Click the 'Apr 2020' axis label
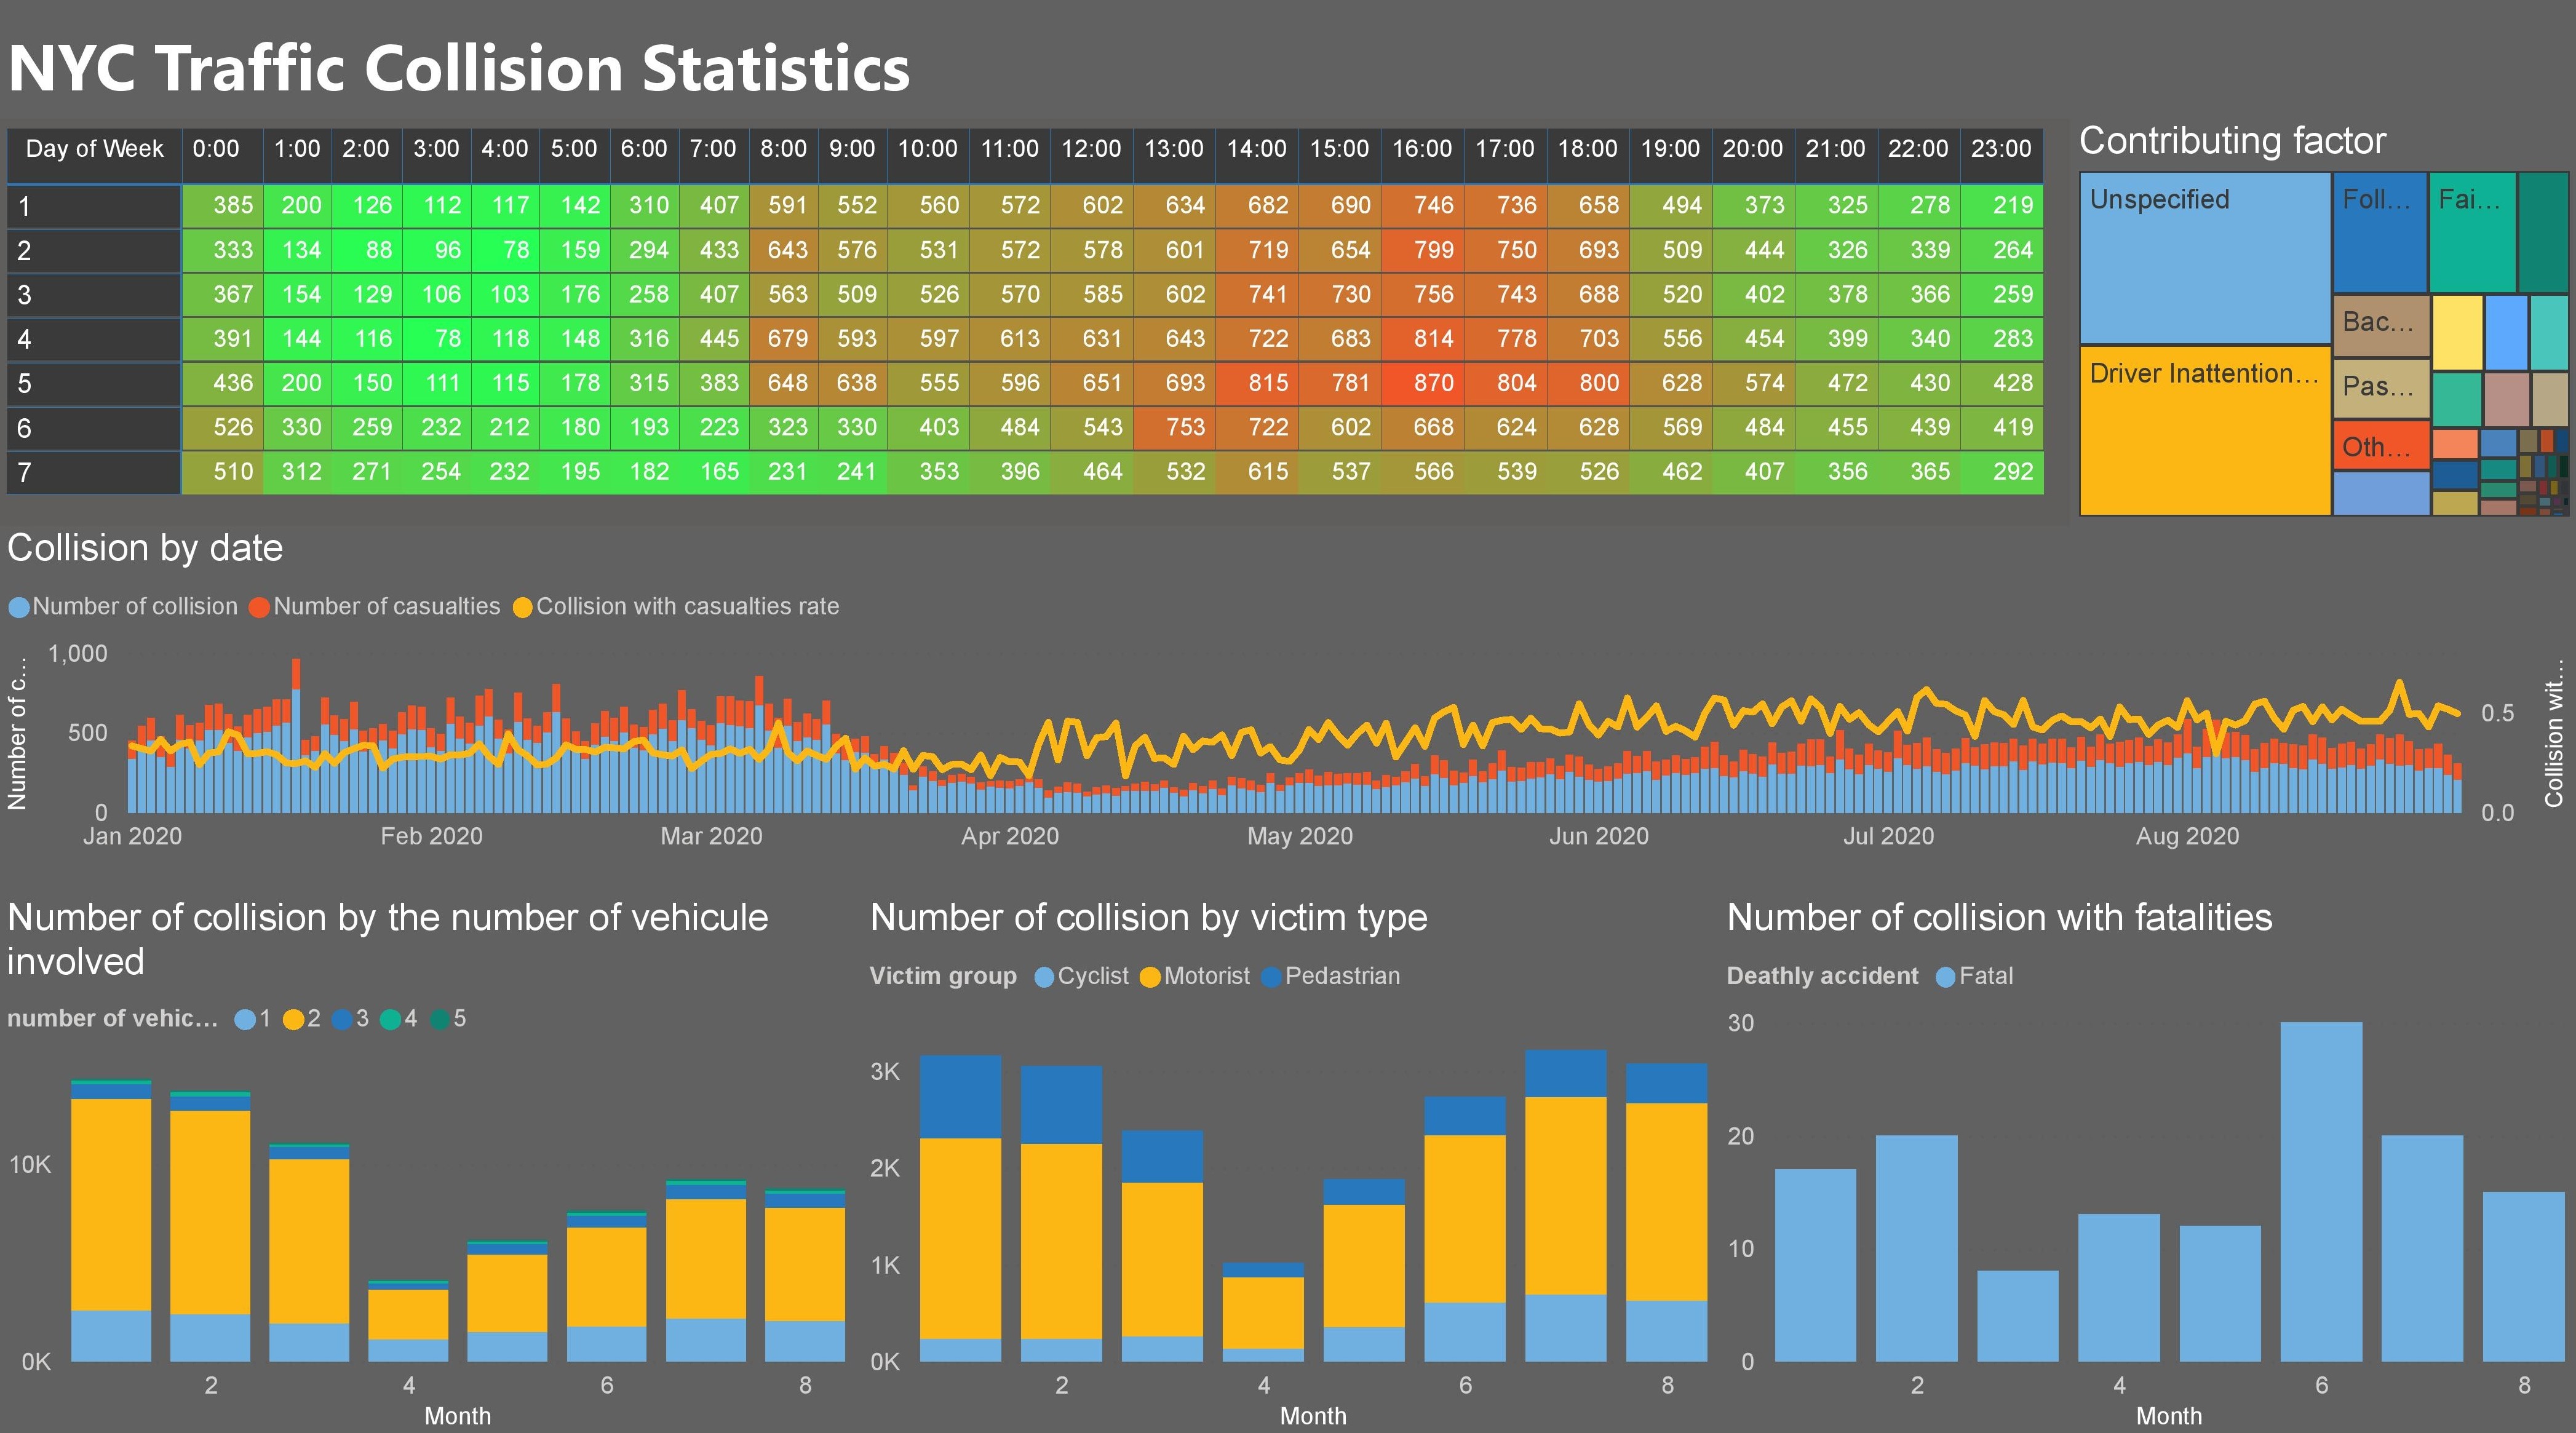The height and width of the screenshot is (1433, 2576). [x=1009, y=836]
